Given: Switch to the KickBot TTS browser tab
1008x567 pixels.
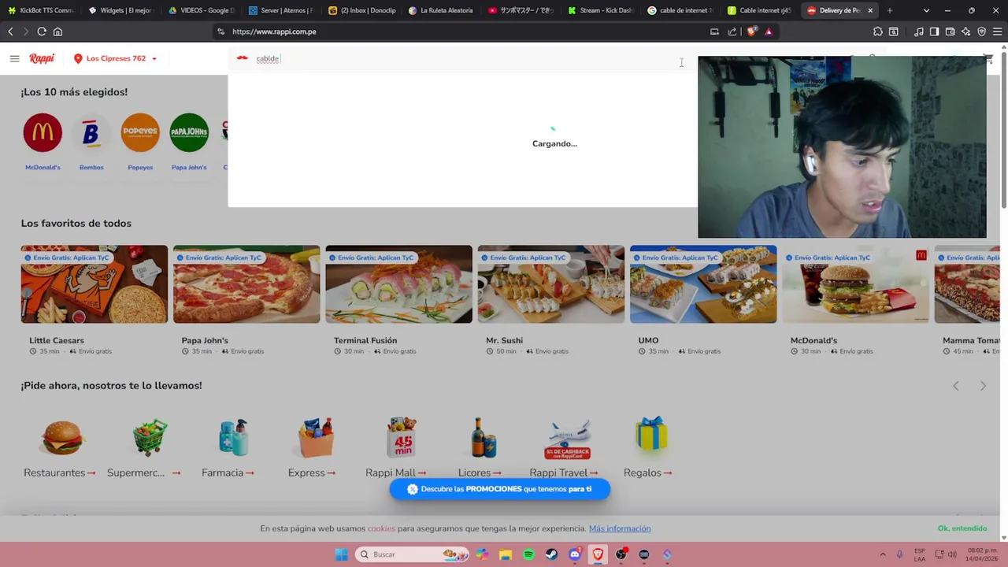Looking at the screenshot, I should coord(41,10).
